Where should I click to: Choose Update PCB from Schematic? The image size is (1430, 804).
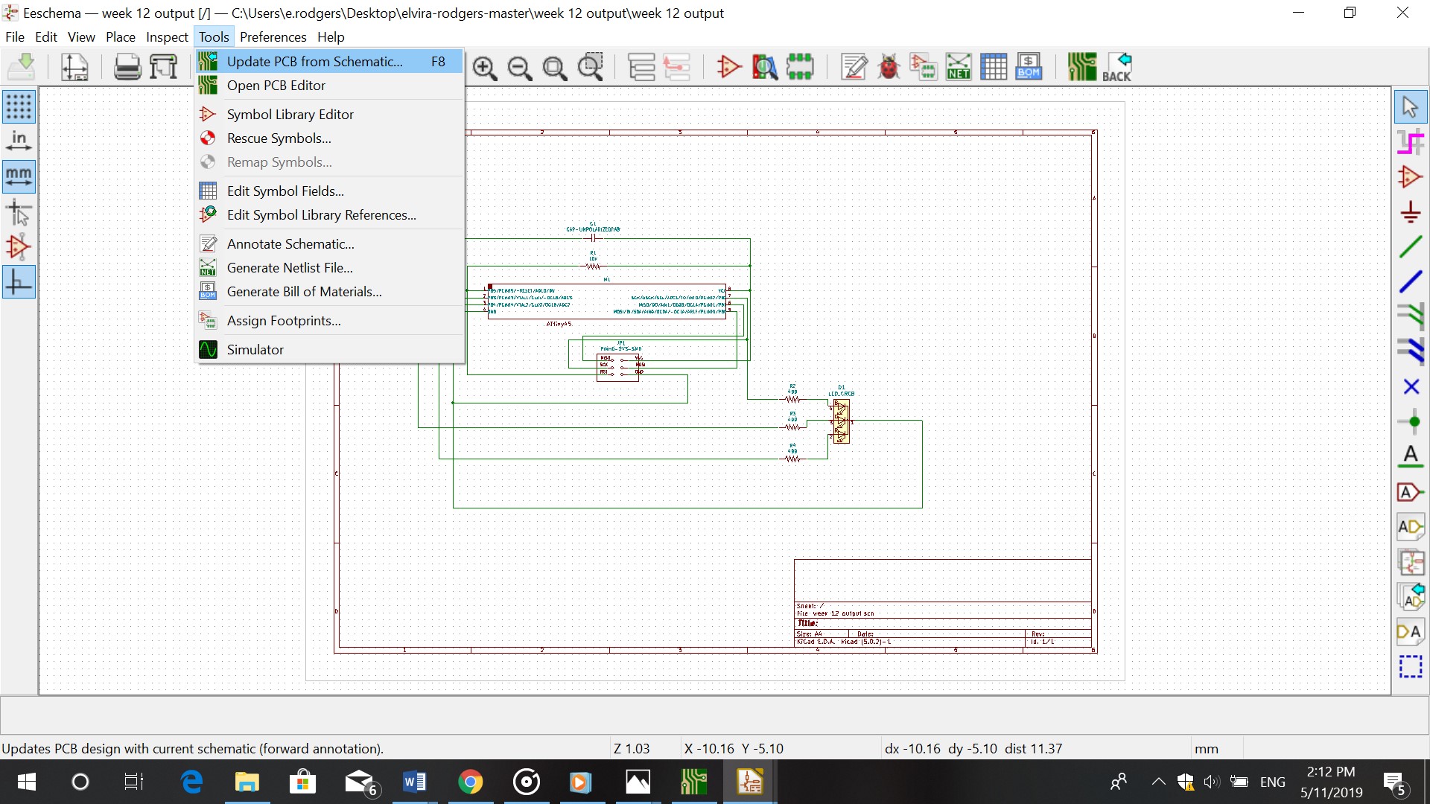click(314, 62)
